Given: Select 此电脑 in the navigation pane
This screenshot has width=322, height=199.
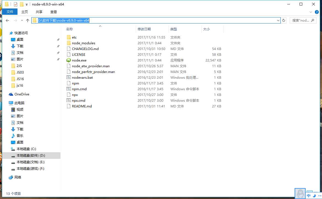Looking at the screenshot, I should [17, 103].
